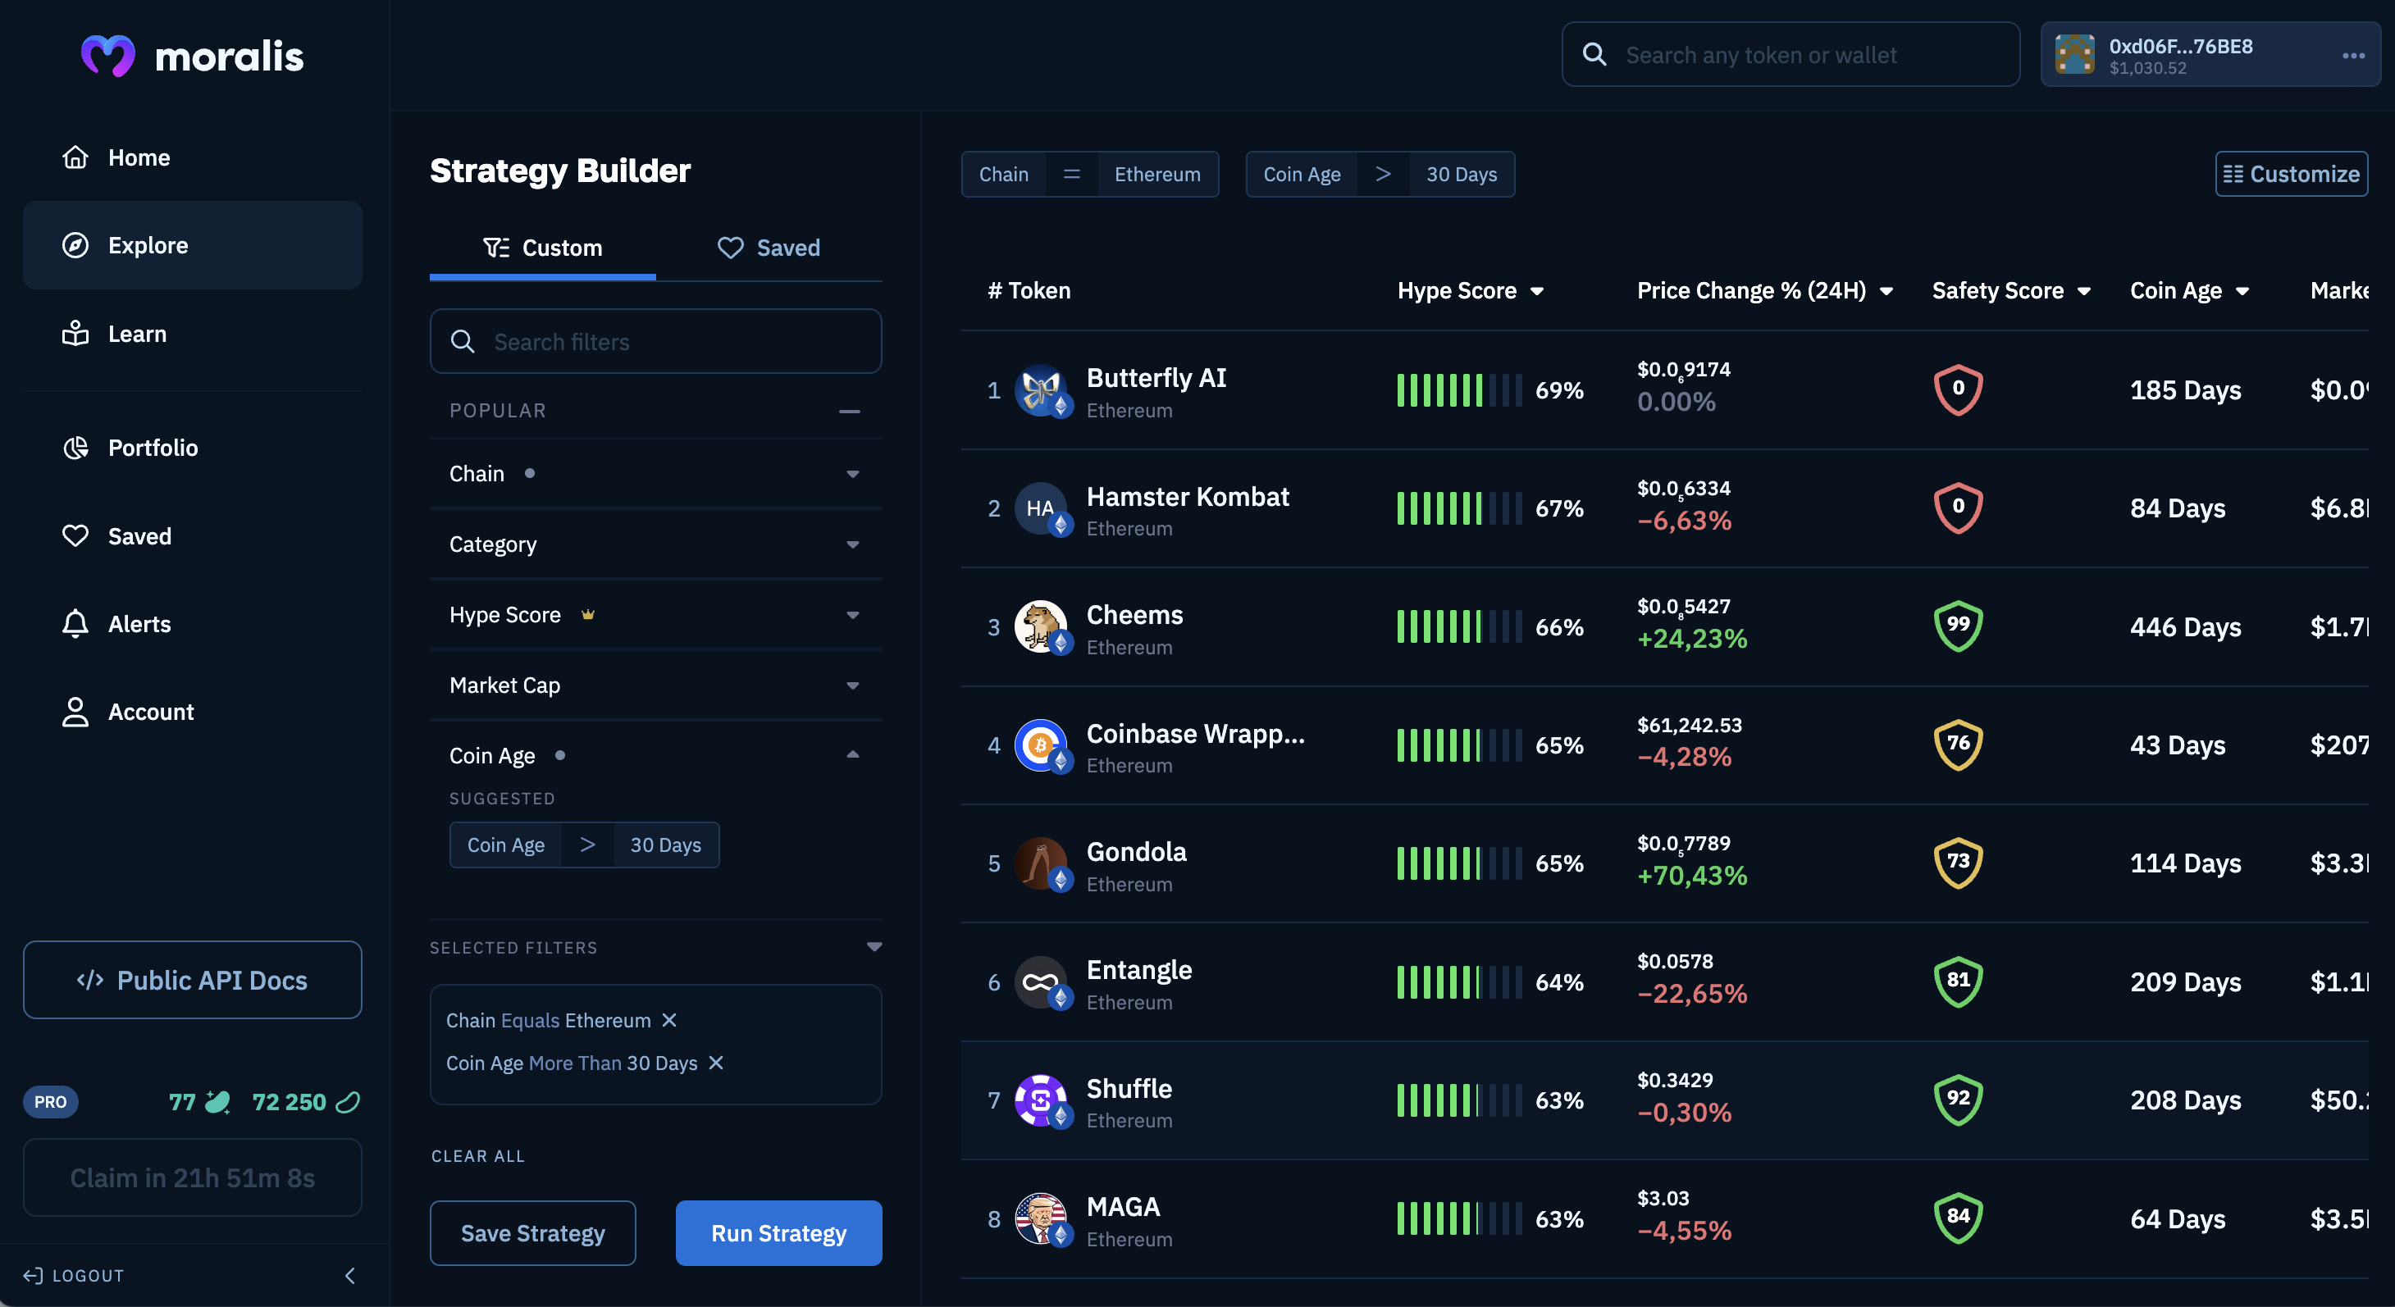The image size is (2395, 1307).
Task: Click Coinbase Wrapped safety shield showing 76
Action: 1958,745
